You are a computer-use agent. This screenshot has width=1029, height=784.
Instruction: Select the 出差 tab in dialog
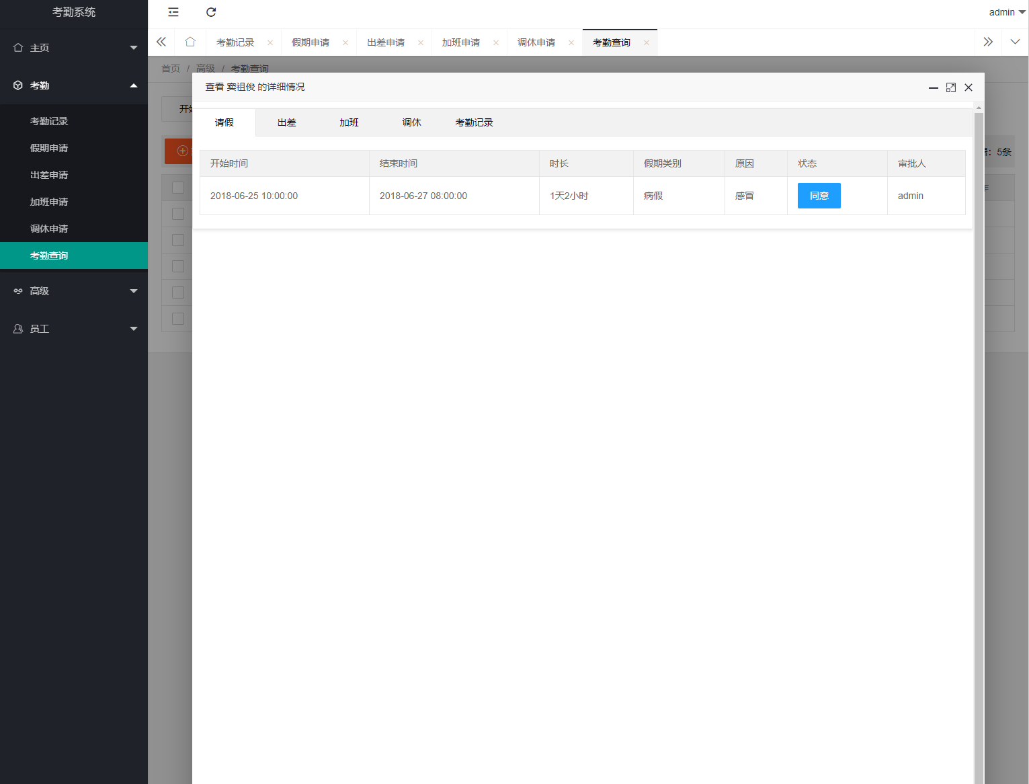pos(287,122)
